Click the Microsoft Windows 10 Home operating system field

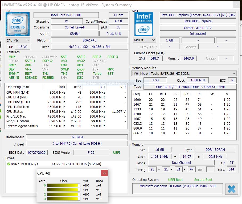[x=178, y=188]
